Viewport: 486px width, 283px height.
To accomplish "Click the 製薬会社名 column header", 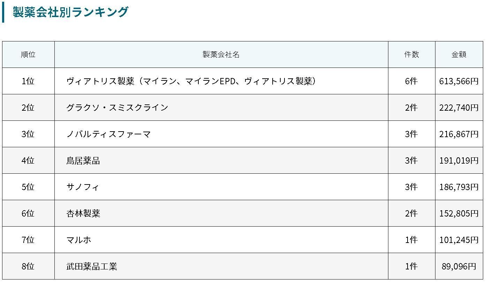I will point(221,55).
